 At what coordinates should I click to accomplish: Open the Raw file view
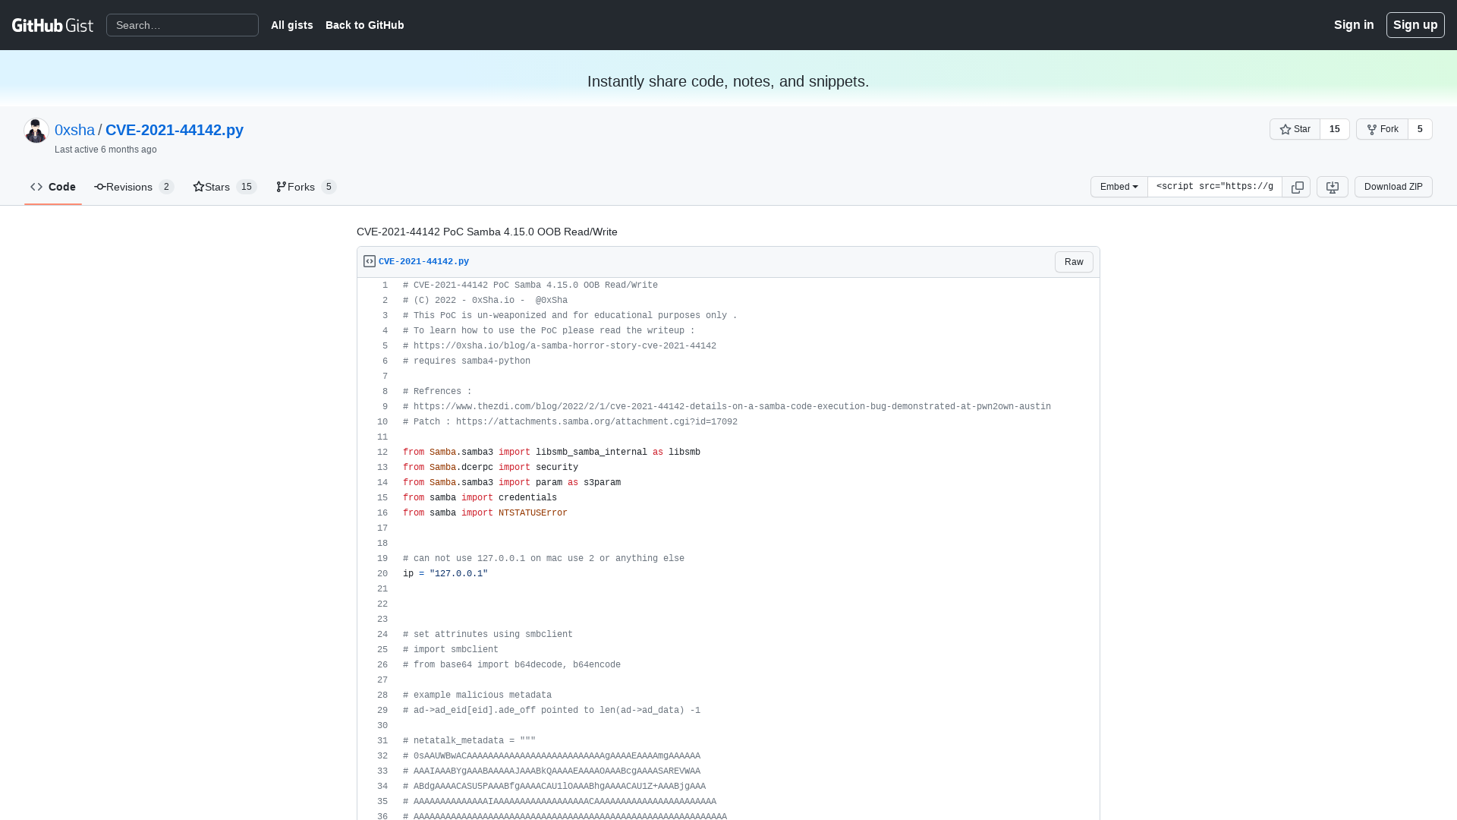[1074, 262]
